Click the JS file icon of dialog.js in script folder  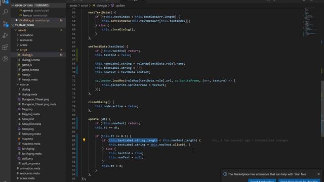point(19,55)
